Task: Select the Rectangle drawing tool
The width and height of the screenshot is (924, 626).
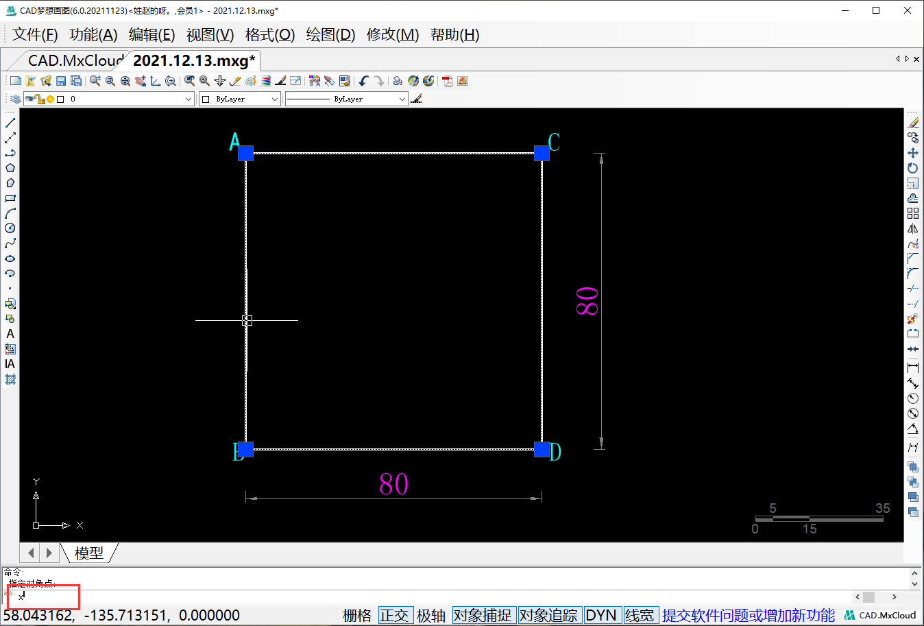Action: tap(10, 198)
